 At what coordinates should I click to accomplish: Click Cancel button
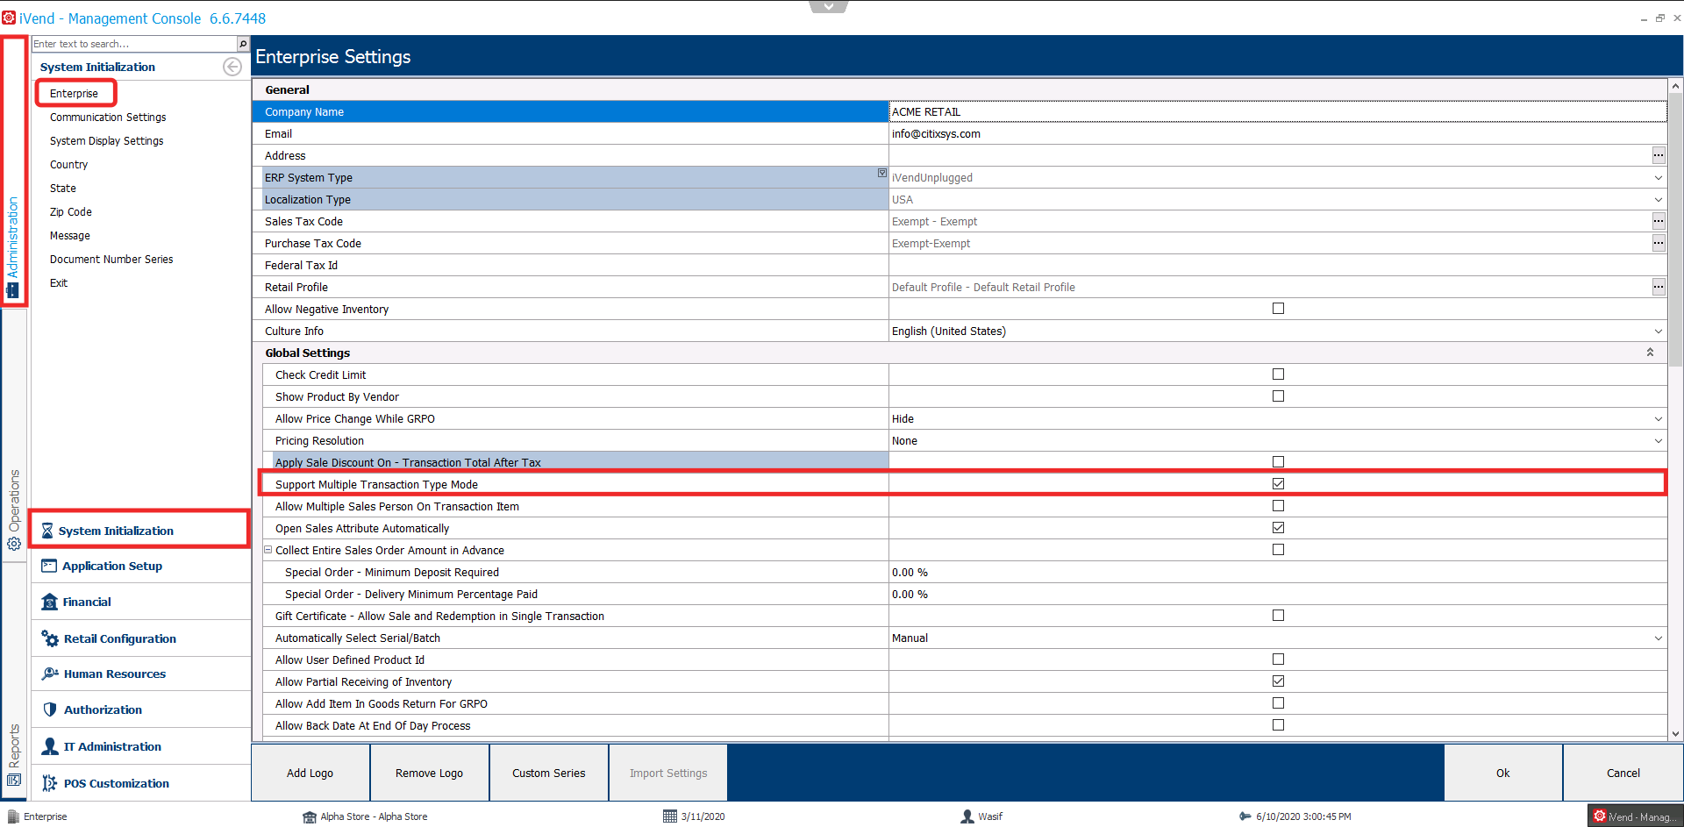click(x=1623, y=773)
